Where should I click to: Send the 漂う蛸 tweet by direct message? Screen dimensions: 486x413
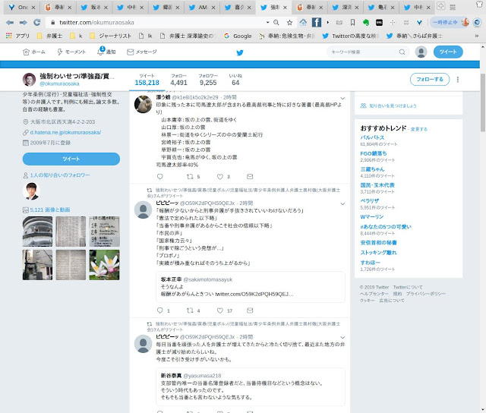point(250,177)
